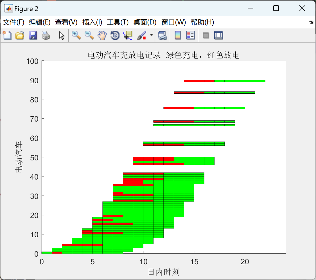Insert Legend via toolbar icon

pos(190,35)
